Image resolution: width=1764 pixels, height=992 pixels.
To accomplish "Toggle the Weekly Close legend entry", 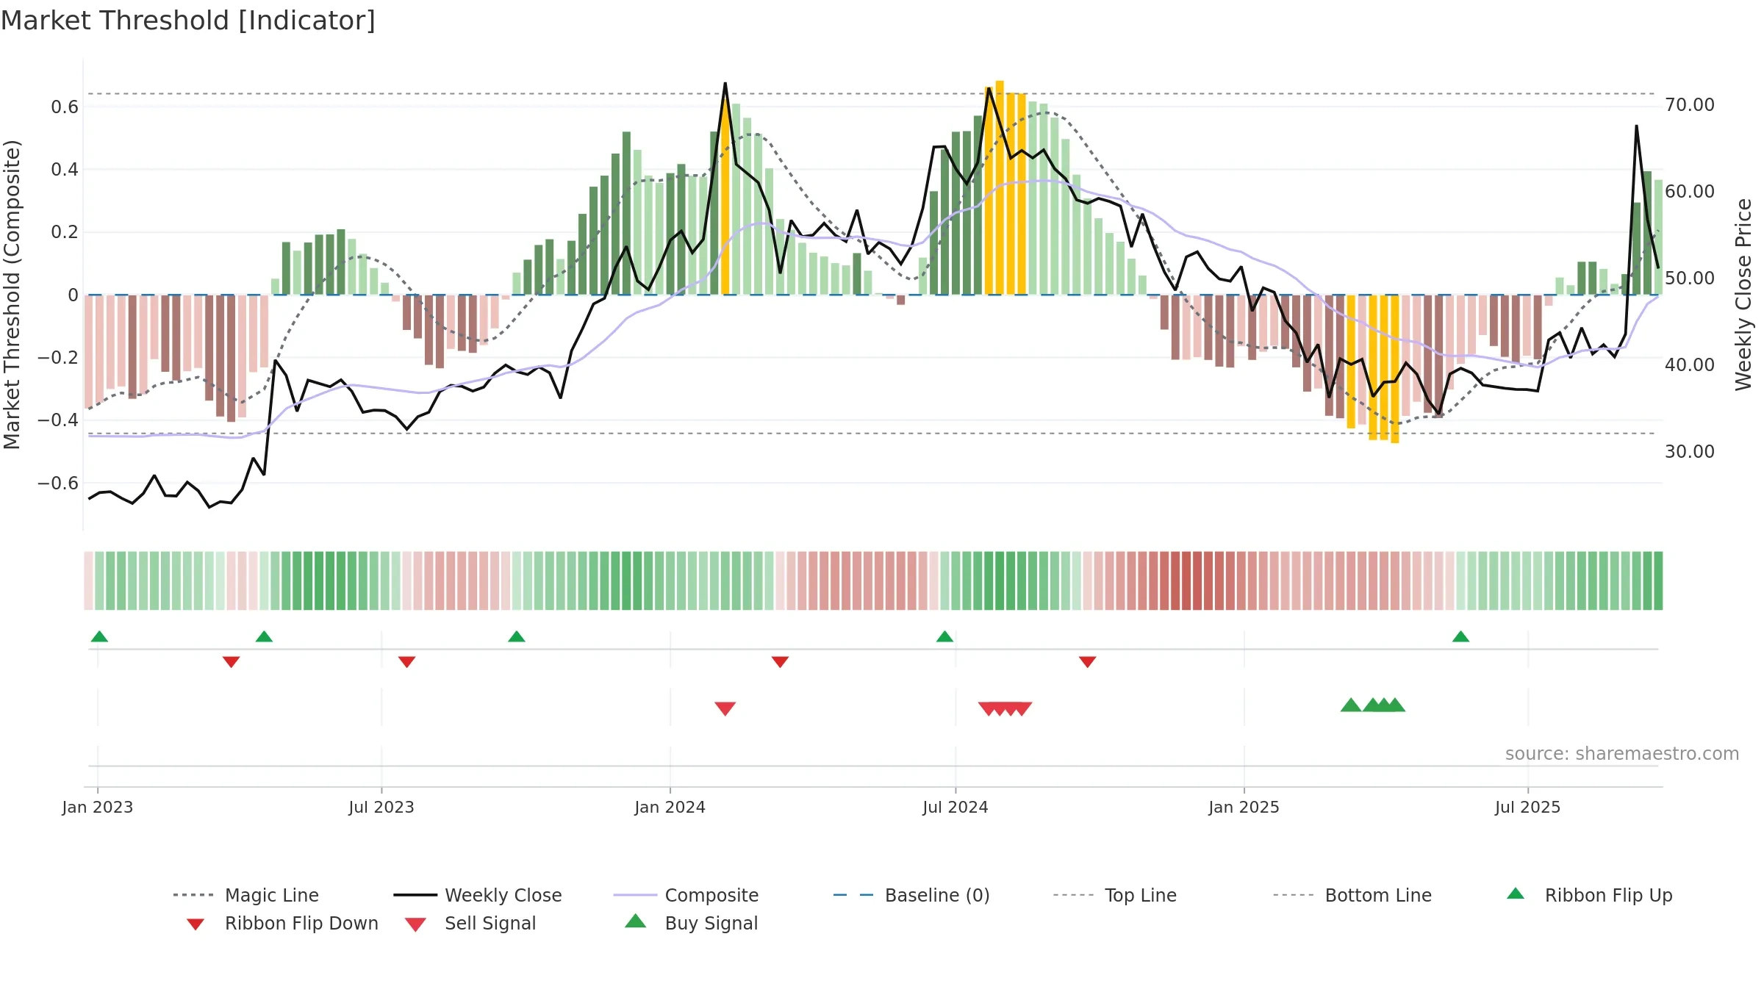I will 478,895.
